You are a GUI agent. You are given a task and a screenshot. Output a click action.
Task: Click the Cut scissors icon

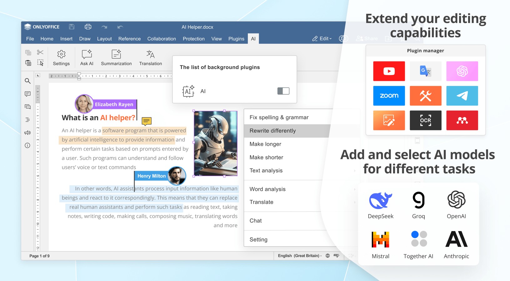pyautogui.click(x=40, y=52)
